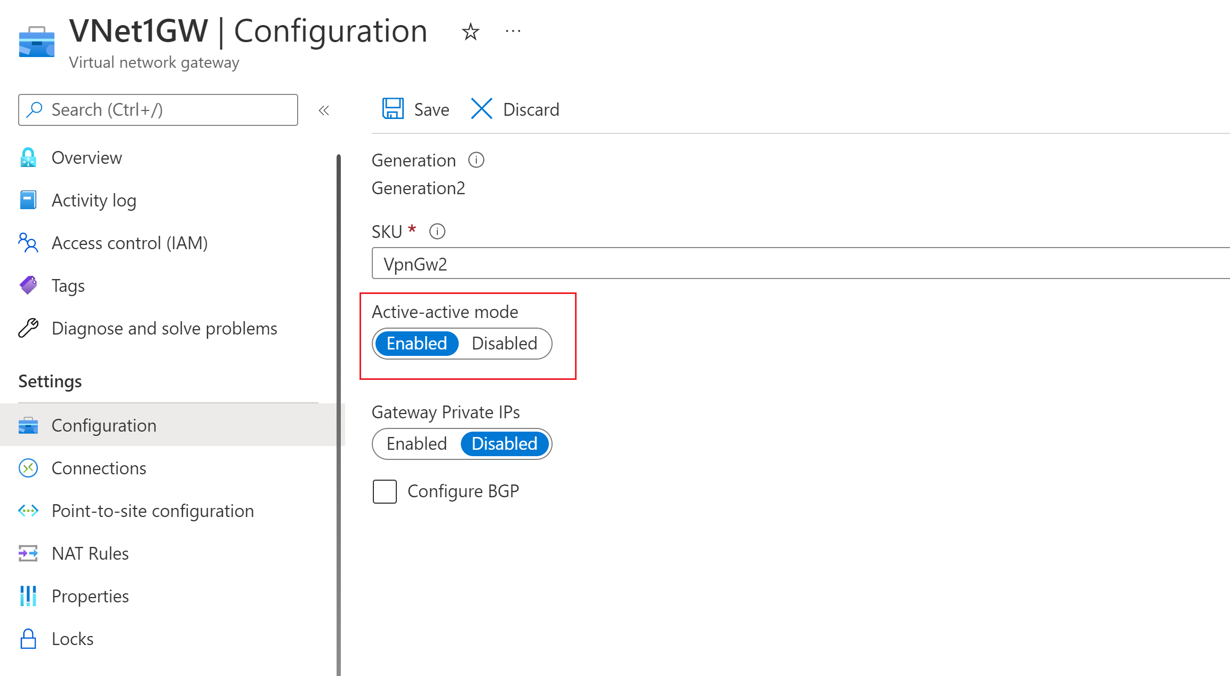
Task: Open the more options ellipsis menu
Action: tap(513, 31)
